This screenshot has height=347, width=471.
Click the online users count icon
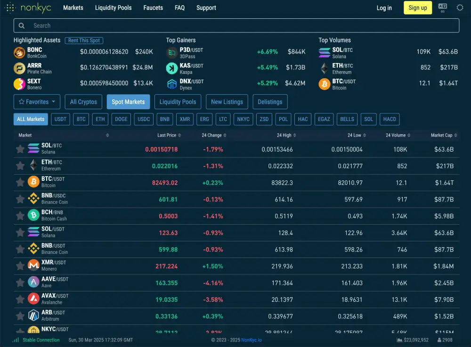(x=439, y=340)
